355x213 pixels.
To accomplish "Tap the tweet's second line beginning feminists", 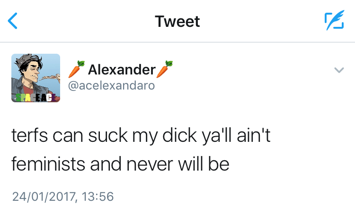I will 120,164.
